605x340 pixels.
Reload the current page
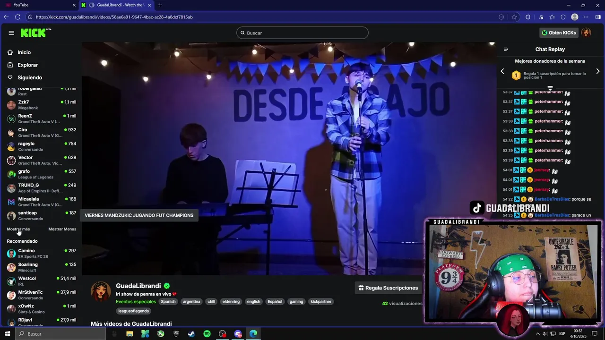pyautogui.click(x=17, y=17)
